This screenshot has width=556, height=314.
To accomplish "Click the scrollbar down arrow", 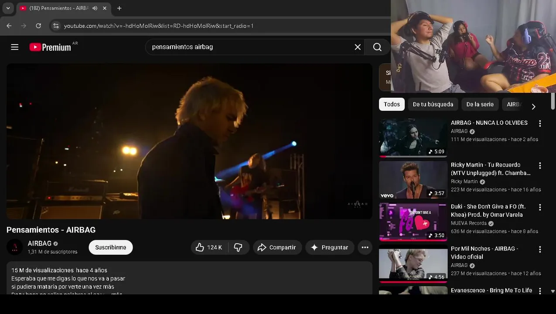I will [x=553, y=291].
